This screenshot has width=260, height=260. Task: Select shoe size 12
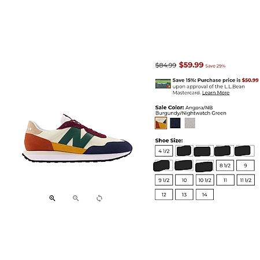[164, 195]
